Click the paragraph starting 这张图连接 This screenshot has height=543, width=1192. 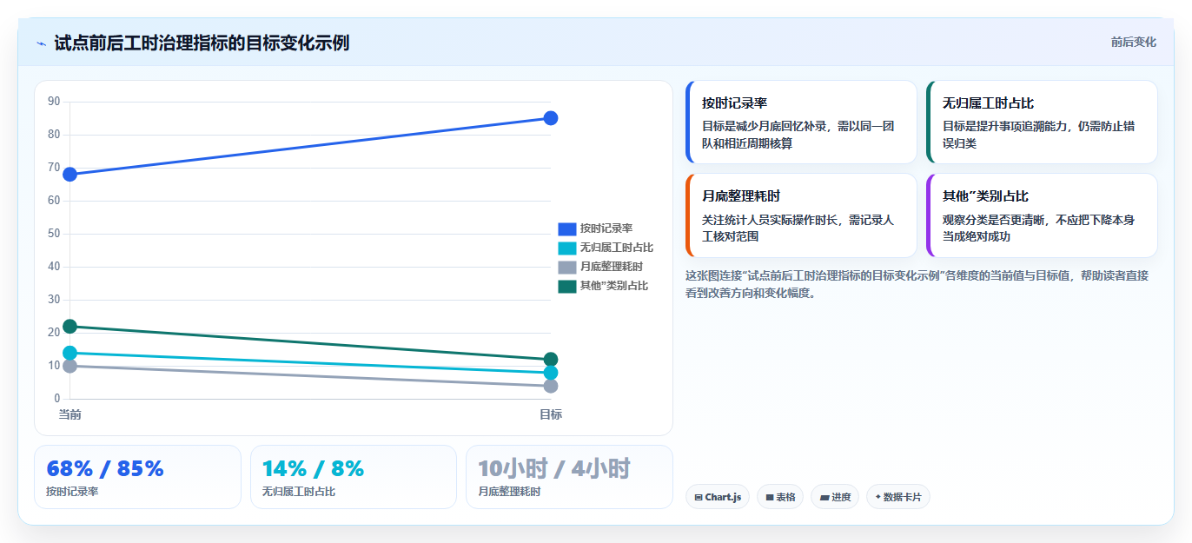pyautogui.click(x=917, y=284)
